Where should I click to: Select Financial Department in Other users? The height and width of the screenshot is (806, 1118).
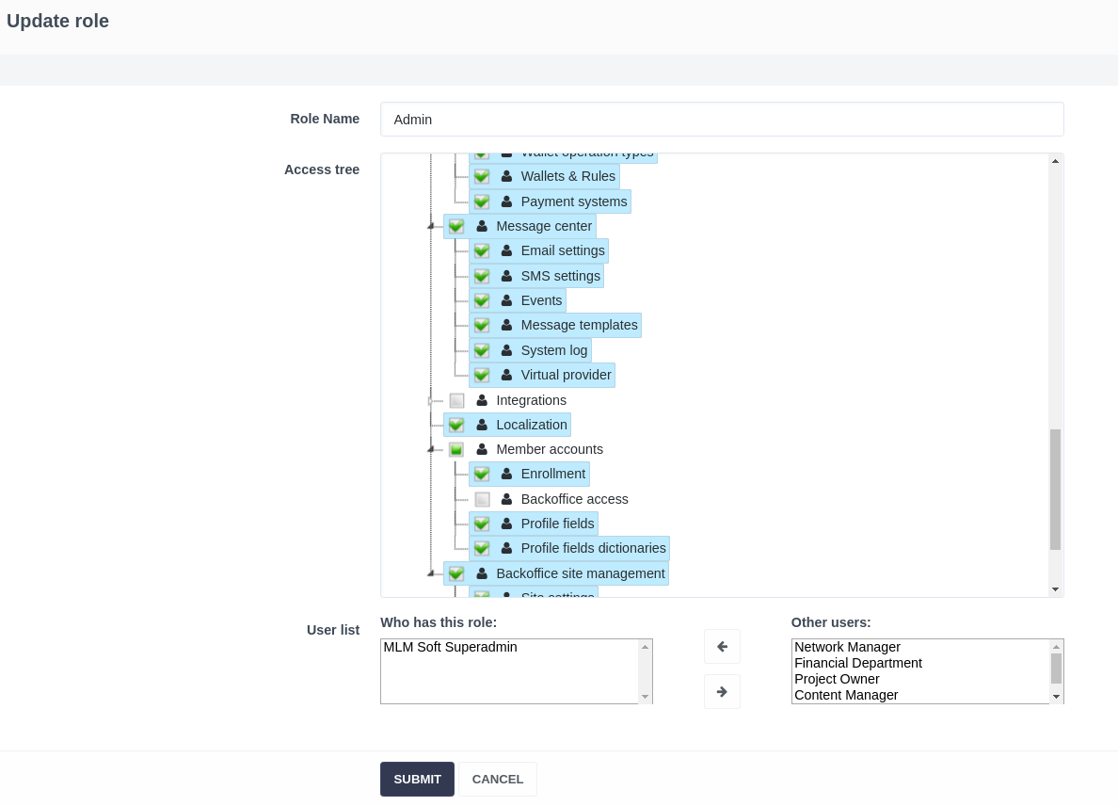[857, 663]
